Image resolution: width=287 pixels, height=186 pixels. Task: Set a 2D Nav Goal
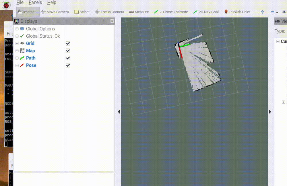tap(206, 12)
